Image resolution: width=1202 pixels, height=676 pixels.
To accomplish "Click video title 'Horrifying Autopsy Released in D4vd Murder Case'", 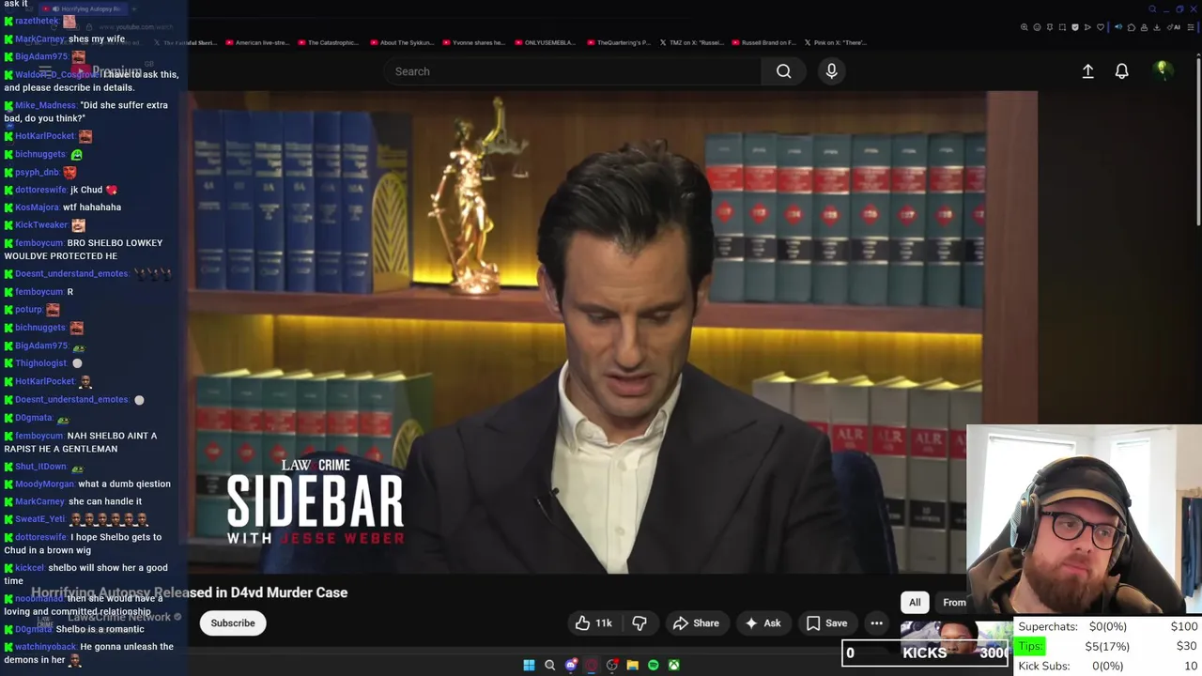I will [x=190, y=592].
